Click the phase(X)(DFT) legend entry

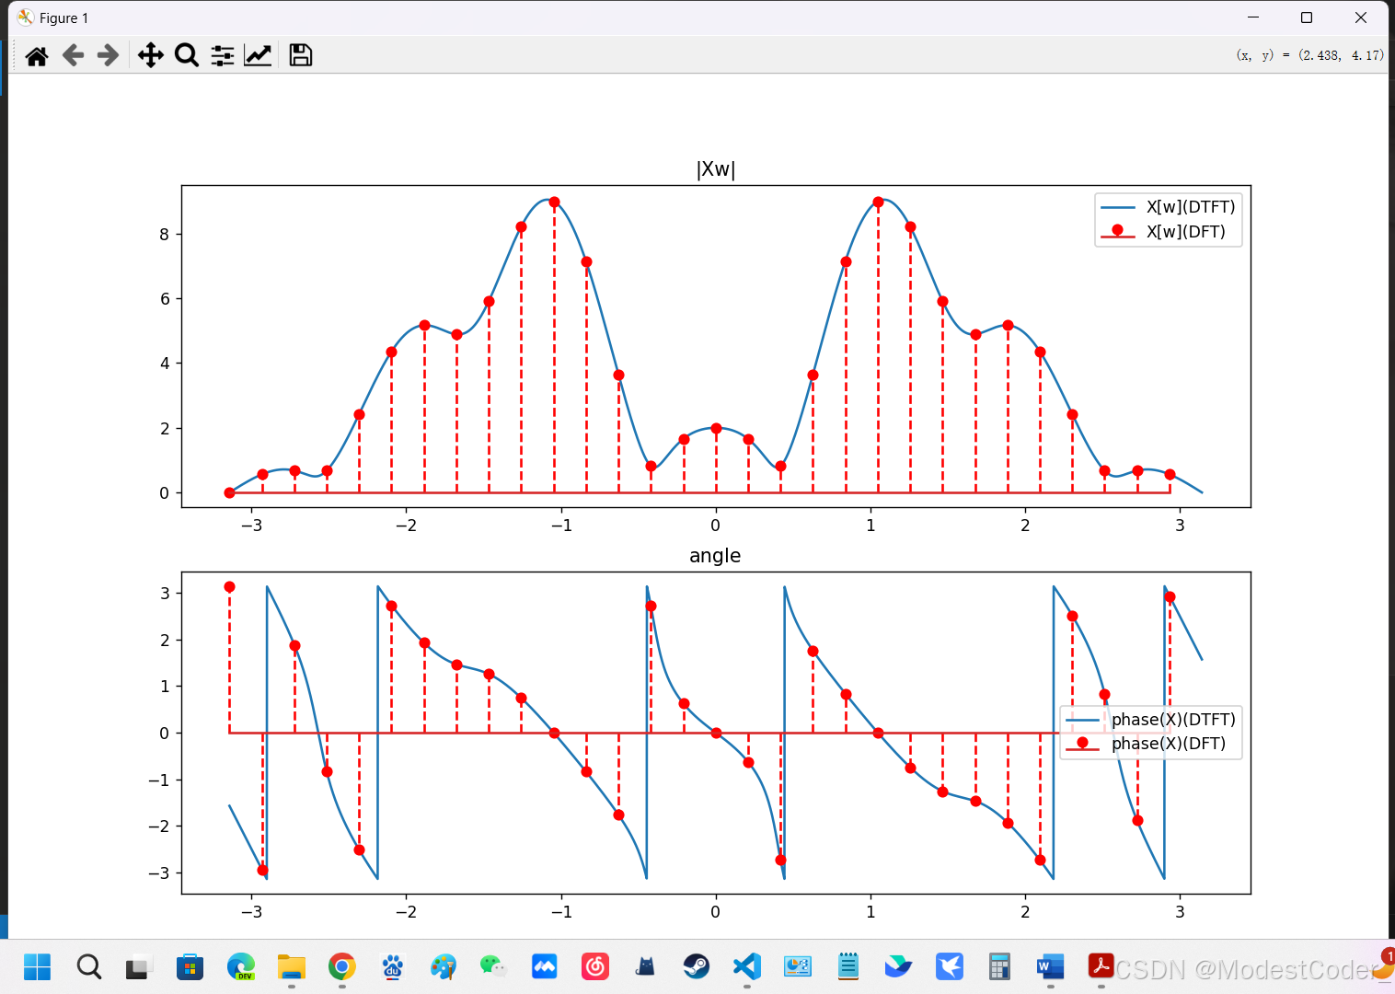(x=1146, y=743)
